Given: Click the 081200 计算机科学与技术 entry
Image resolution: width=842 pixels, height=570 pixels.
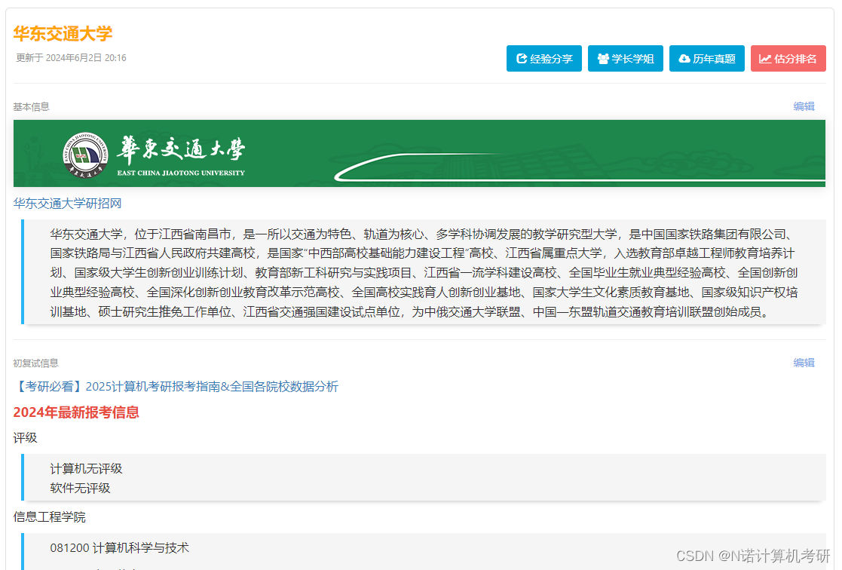Looking at the screenshot, I should pyautogui.click(x=120, y=548).
